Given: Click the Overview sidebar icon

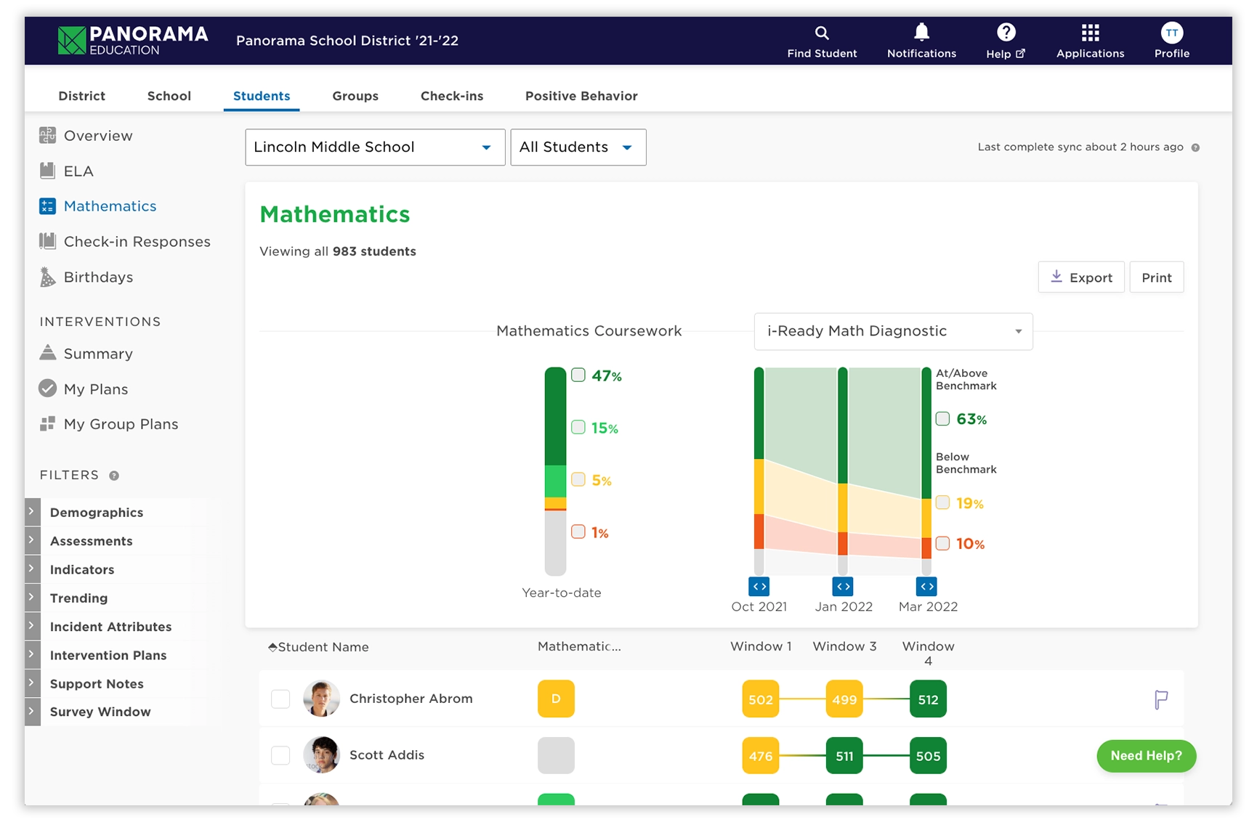Looking at the screenshot, I should [47, 135].
